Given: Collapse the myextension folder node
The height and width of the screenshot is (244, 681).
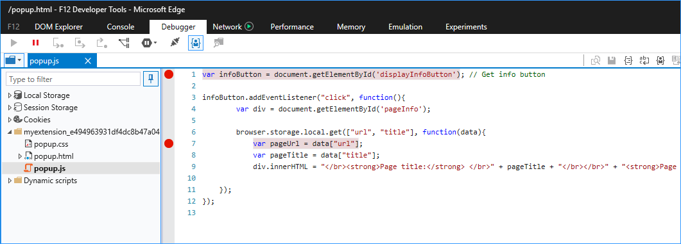Looking at the screenshot, I should click(10, 132).
